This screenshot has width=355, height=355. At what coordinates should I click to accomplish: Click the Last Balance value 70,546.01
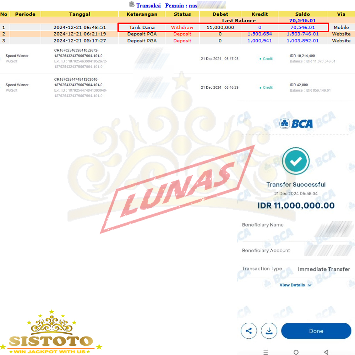pos(302,21)
